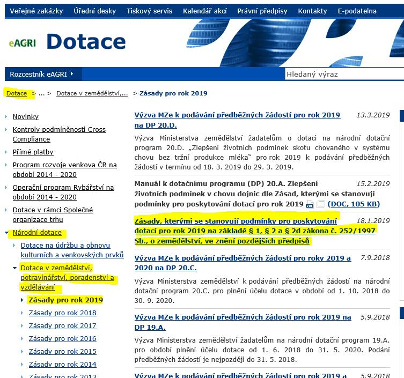The image size is (404, 378).
Task: Expand arrow beside Operační program Rybářství
Action: tap(6, 188)
